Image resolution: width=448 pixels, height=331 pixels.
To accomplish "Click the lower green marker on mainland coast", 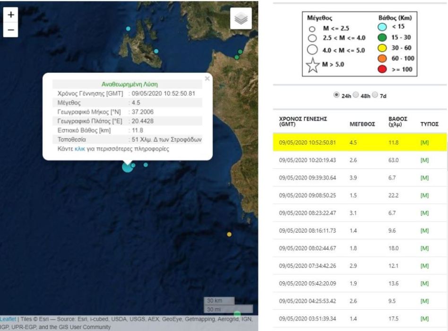I will [x=237, y=57].
